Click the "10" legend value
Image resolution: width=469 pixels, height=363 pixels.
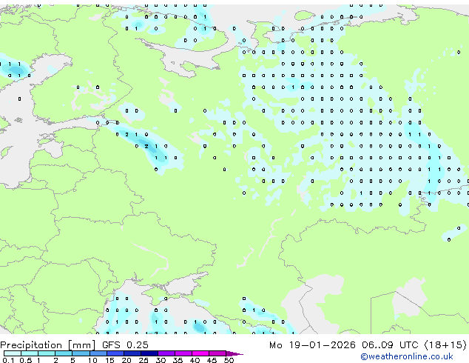click(92, 360)
